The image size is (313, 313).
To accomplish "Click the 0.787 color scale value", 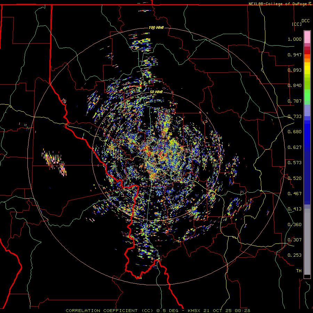I will pyautogui.click(x=295, y=101).
